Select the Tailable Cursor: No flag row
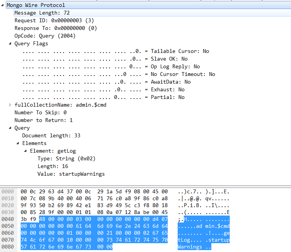The image size is (291, 252). tap(116, 51)
